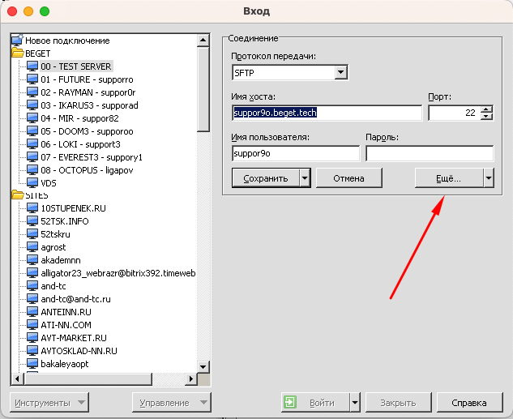Open the Войти button dropdown arrow
513x419 pixels.
(355, 402)
